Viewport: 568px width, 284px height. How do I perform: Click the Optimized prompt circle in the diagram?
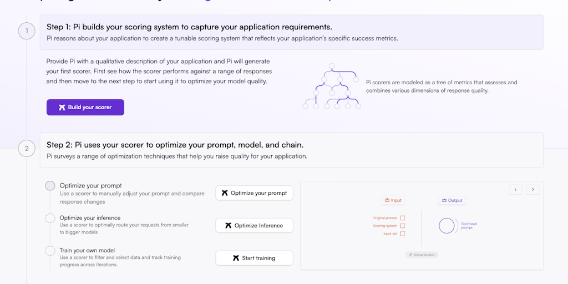[x=447, y=225]
